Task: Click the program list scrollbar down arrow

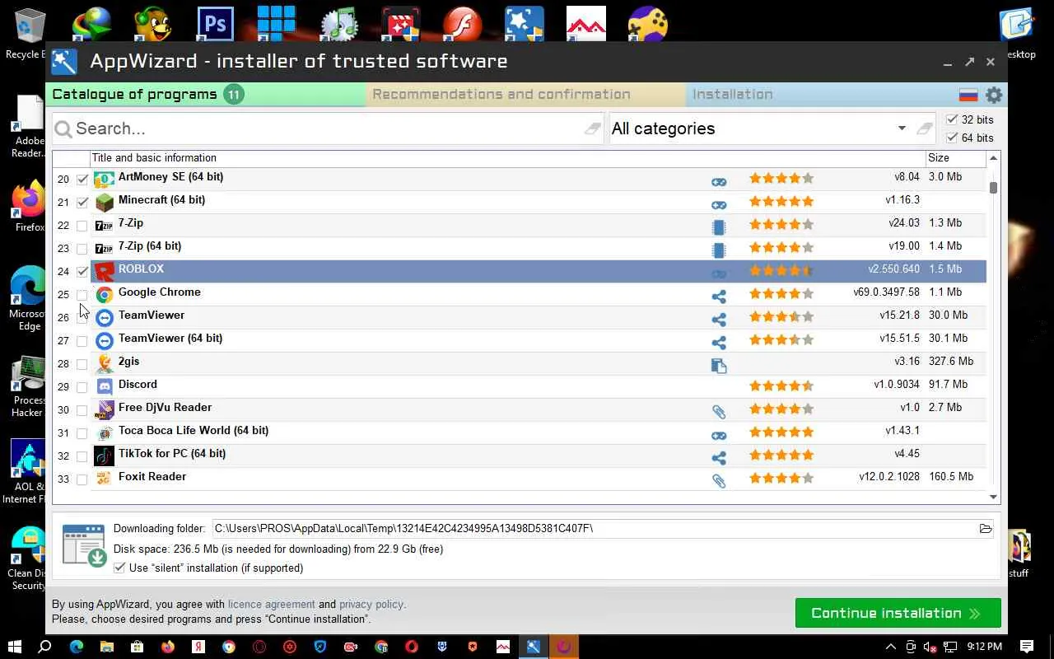Action: point(993,497)
